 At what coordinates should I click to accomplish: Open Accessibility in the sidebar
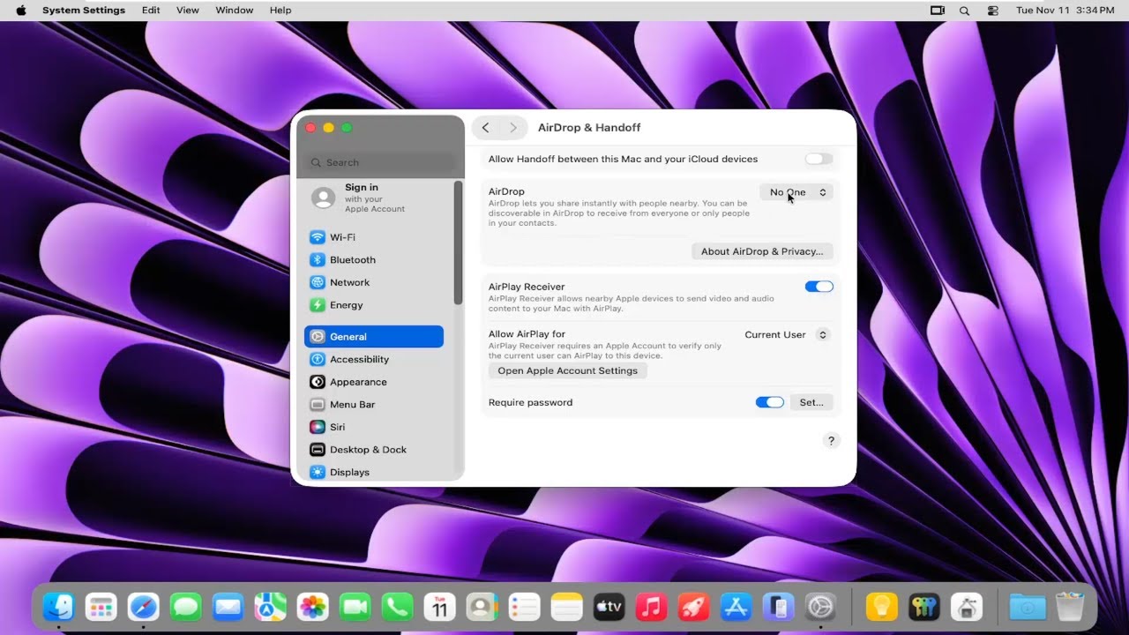(x=374, y=359)
